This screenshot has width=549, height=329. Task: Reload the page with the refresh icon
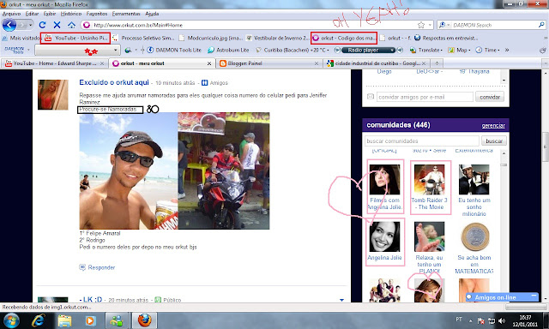42,25
